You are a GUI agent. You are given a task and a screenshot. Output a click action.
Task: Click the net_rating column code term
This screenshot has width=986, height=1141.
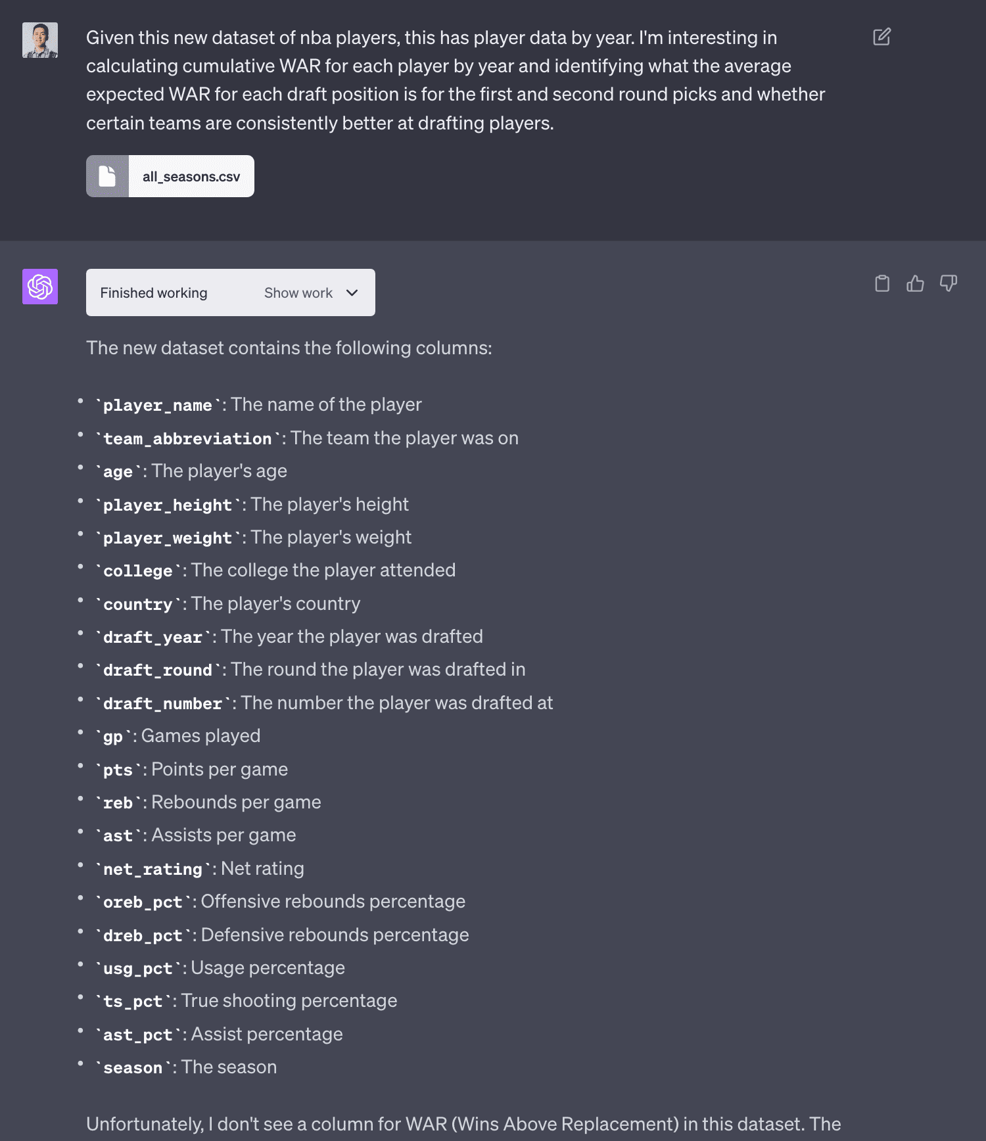tap(153, 870)
